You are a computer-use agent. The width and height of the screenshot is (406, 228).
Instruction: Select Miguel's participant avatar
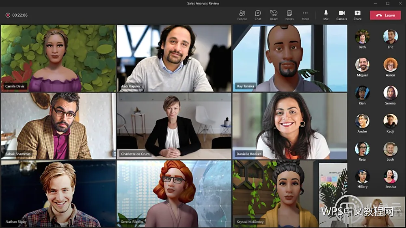(x=362, y=64)
